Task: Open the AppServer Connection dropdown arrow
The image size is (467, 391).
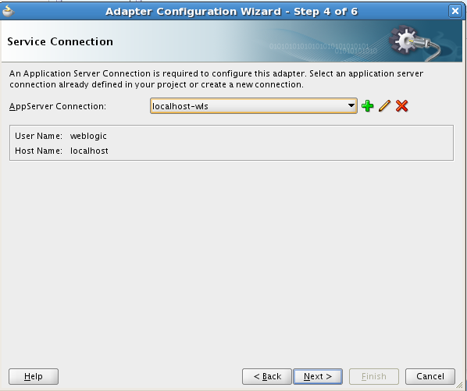Action: pos(351,105)
